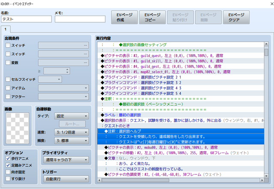Select the ラベル：最初の選択肢 line
The image size is (274, 189).
[x=181, y=115]
